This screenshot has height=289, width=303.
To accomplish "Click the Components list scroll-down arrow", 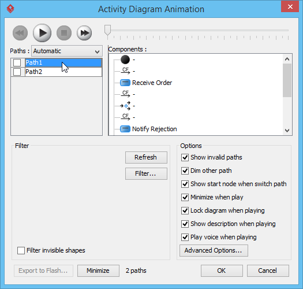I will (x=287, y=131).
